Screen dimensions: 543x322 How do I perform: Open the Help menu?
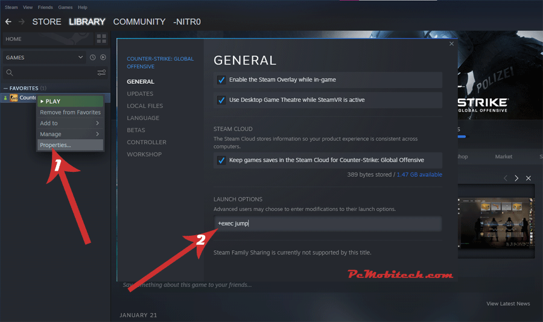pyautogui.click(x=83, y=7)
